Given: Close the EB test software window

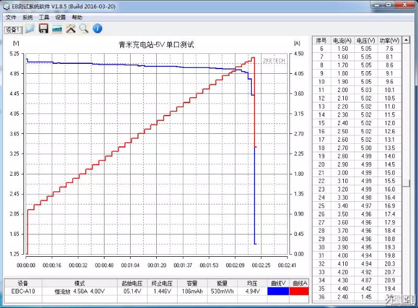Looking at the screenshot, I should (x=404, y=5).
